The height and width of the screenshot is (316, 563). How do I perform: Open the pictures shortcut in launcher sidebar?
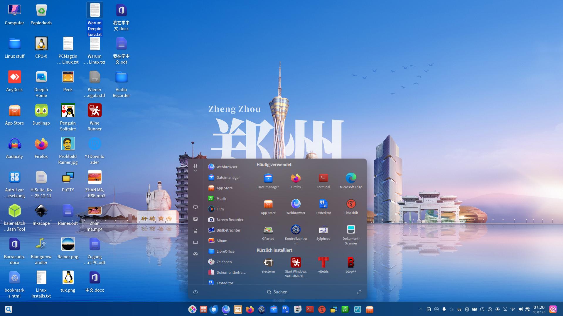coord(195,219)
